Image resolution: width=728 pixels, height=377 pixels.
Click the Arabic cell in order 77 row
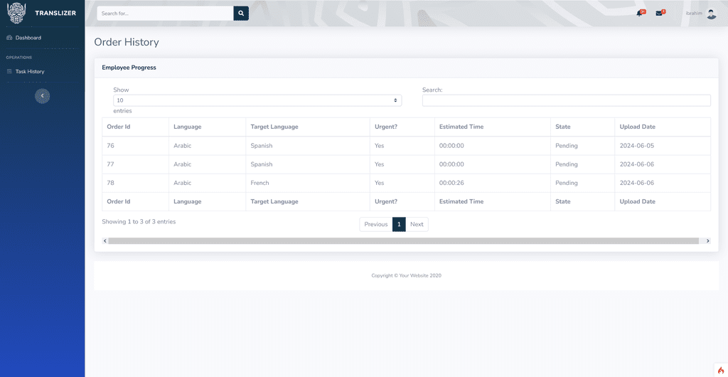click(x=207, y=164)
